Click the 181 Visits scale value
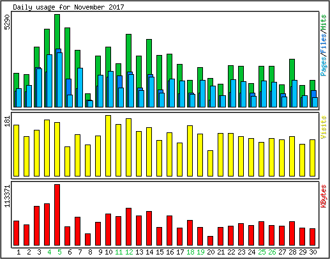Image resolution: width=330 pixels, height=259 pixels. pos(7,121)
